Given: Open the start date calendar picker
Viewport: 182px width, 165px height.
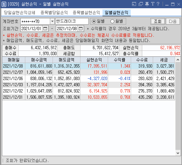Looking at the screenshot, I should coord(45,29).
